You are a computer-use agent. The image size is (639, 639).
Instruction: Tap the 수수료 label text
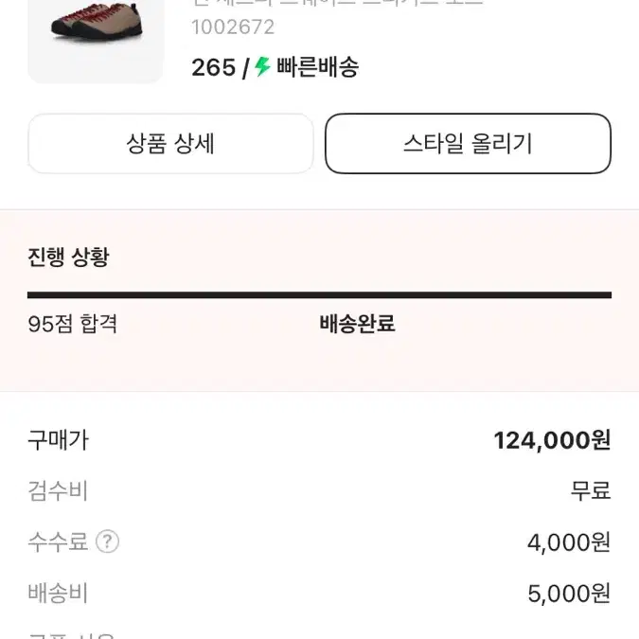[58, 542]
